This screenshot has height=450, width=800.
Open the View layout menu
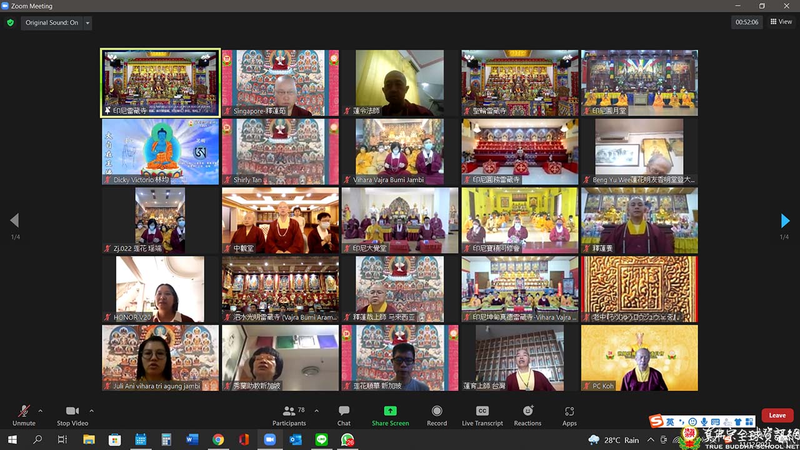click(x=781, y=22)
